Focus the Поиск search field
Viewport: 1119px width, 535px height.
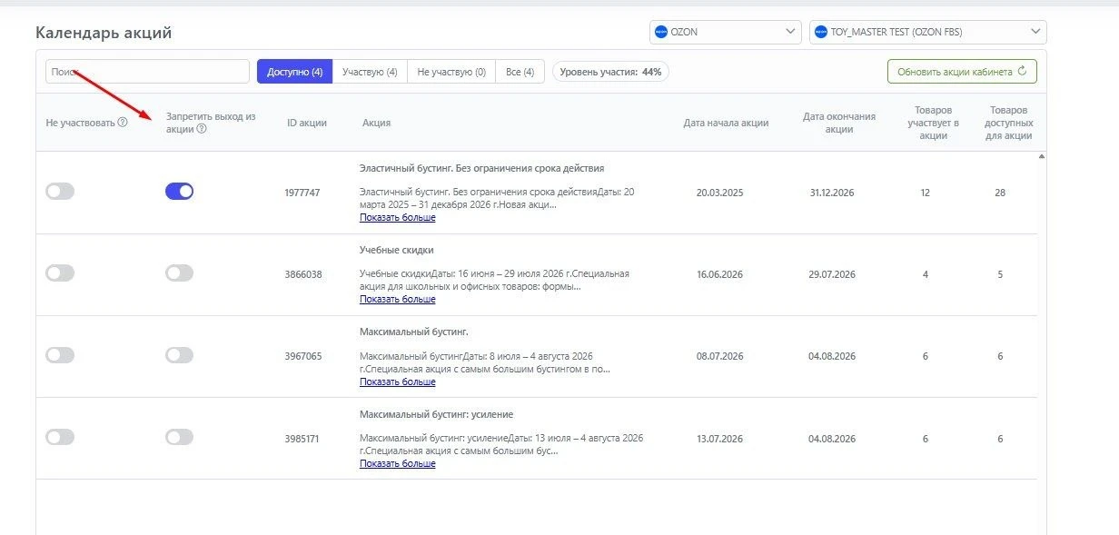click(147, 72)
